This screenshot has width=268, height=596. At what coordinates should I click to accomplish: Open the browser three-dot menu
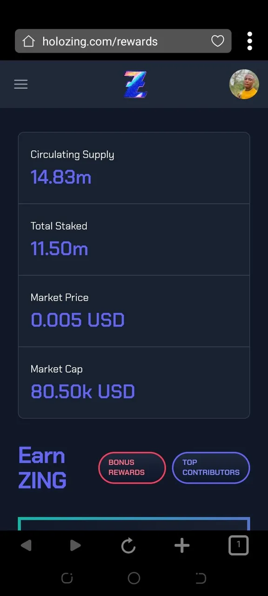pos(250,41)
